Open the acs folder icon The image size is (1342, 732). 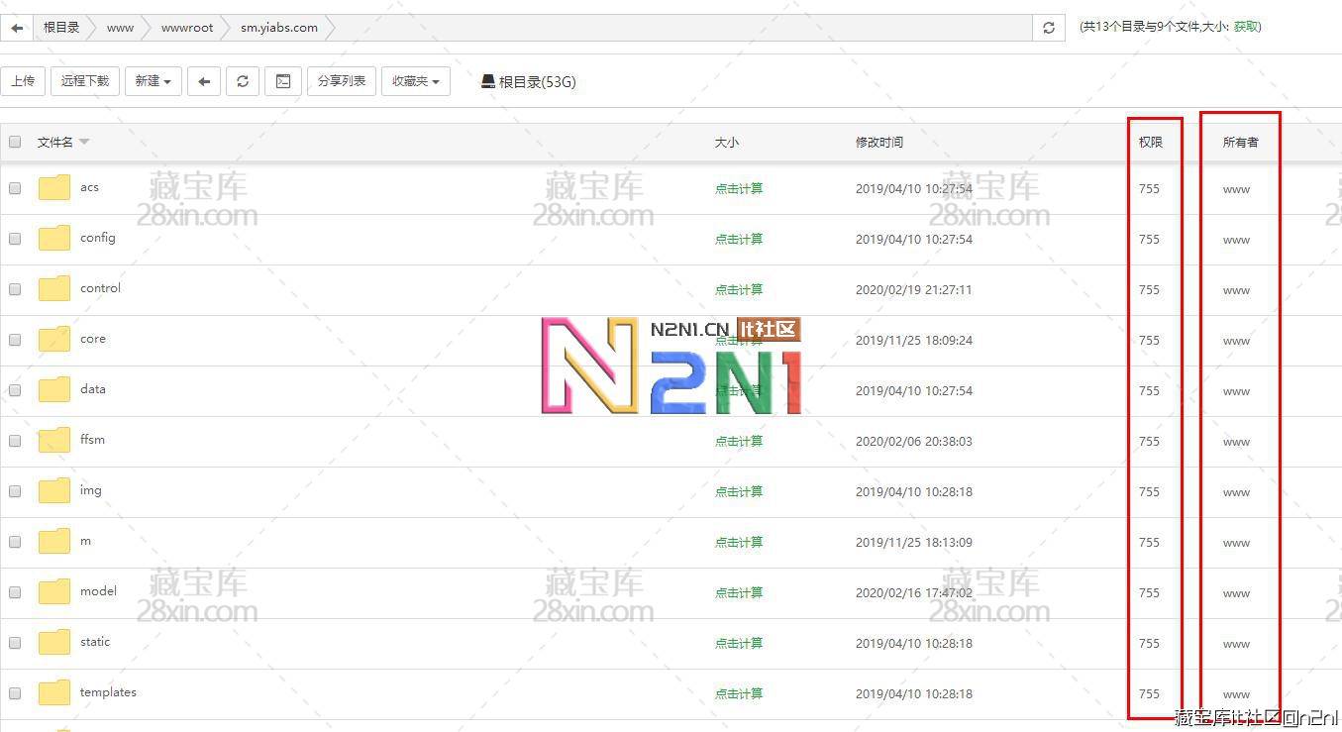pos(54,187)
